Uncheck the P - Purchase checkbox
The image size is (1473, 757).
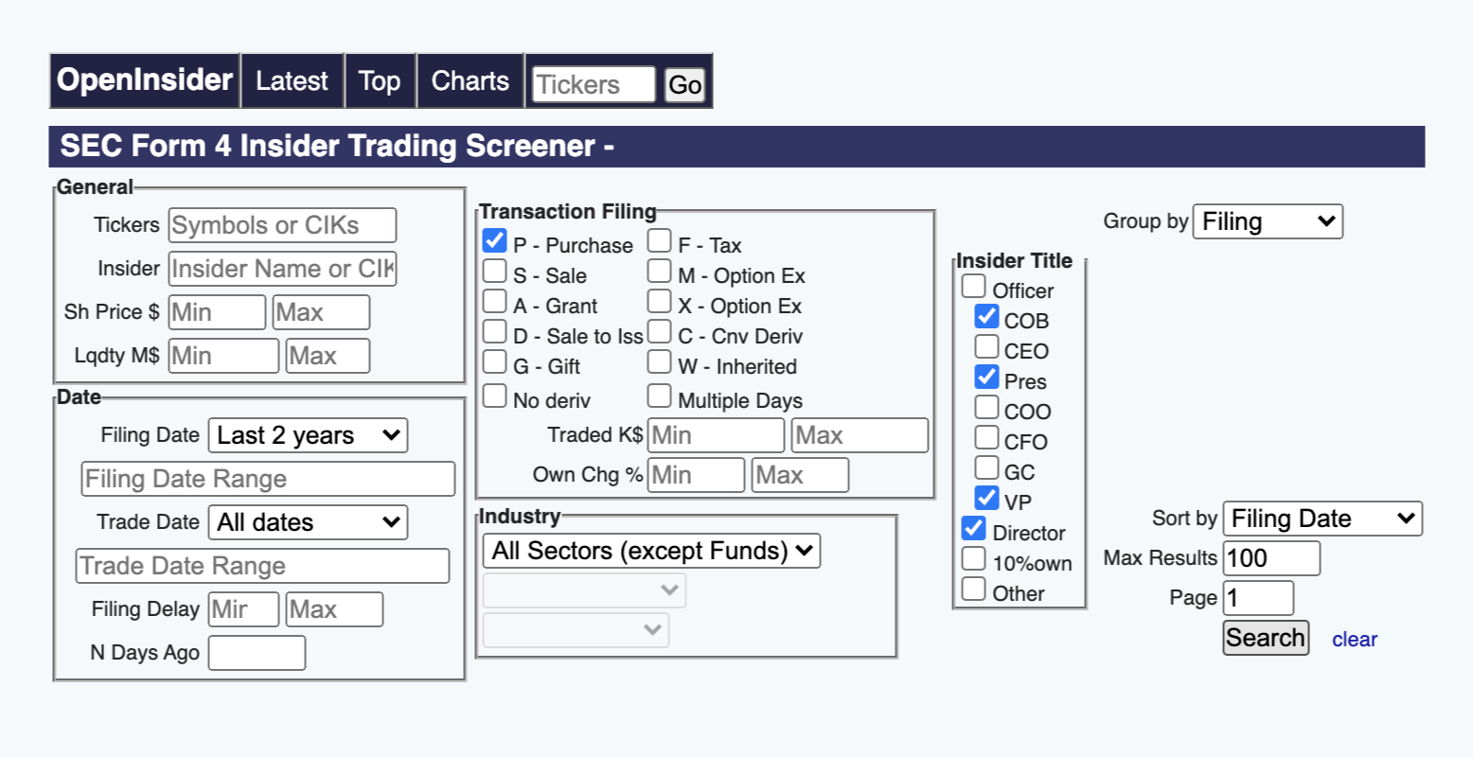[x=495, y=240]
